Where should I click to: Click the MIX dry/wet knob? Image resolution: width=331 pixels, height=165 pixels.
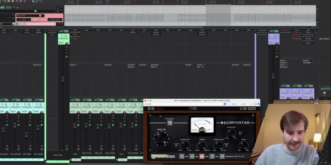tap(243, 145)
